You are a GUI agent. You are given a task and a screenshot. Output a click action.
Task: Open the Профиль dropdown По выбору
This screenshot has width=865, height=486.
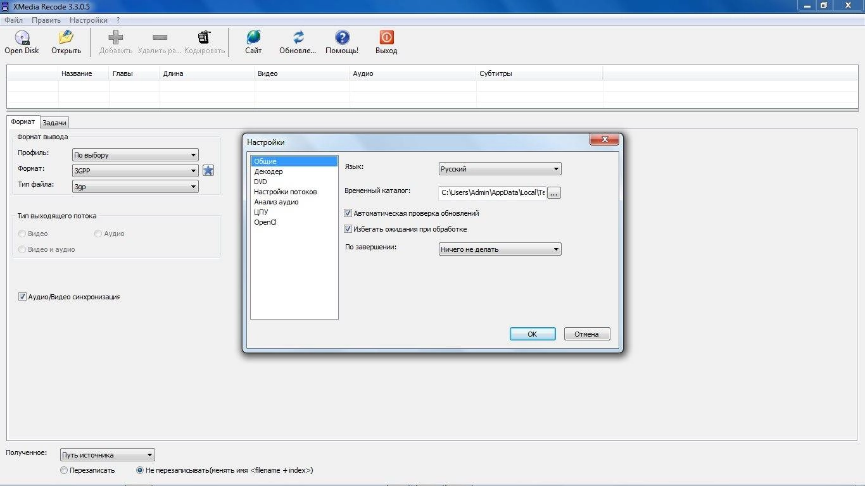[135, 155]
